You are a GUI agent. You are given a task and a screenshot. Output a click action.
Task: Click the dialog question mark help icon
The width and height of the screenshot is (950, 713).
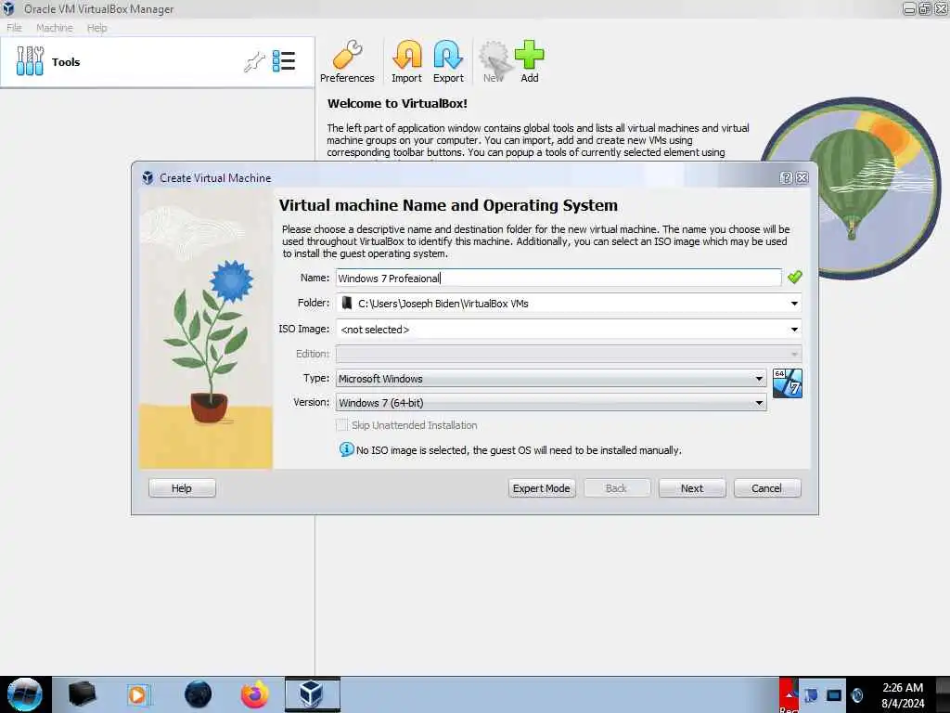786,177
